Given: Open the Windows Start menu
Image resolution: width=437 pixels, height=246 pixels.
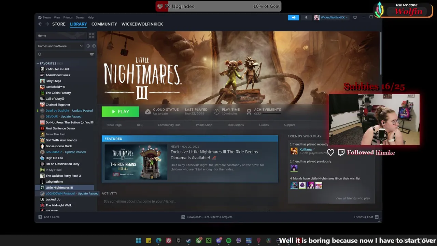Looking at the screenshot, I should 138,241.
